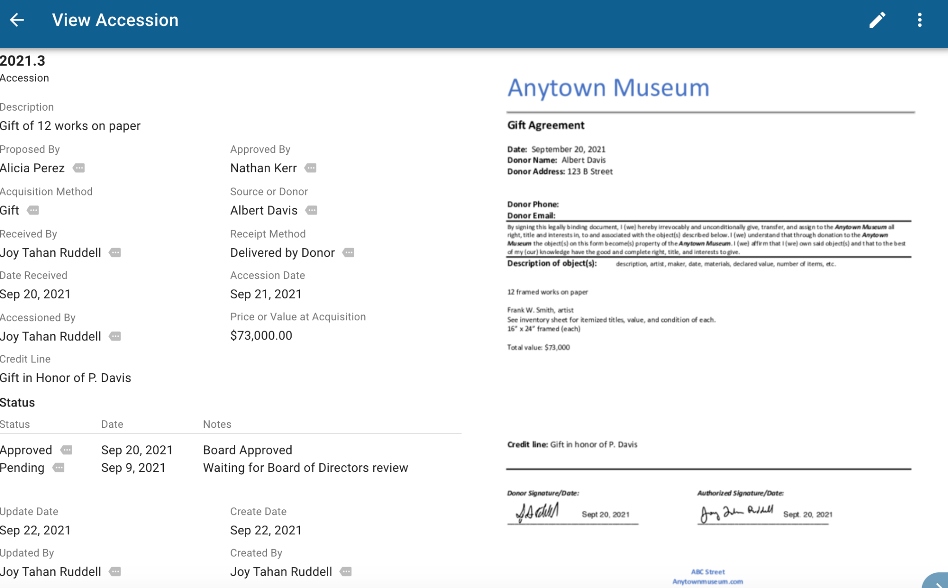Click the tag chip beside Albert Davis

click(x=311, y=211)
